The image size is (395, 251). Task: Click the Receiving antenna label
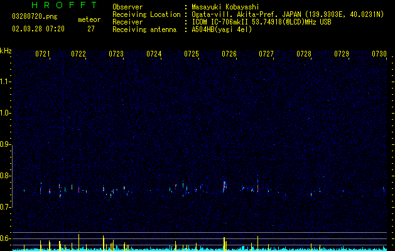144,29
